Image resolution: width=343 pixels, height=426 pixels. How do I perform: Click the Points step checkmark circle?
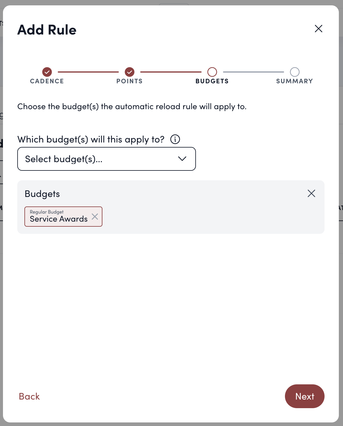coord(130,72)
